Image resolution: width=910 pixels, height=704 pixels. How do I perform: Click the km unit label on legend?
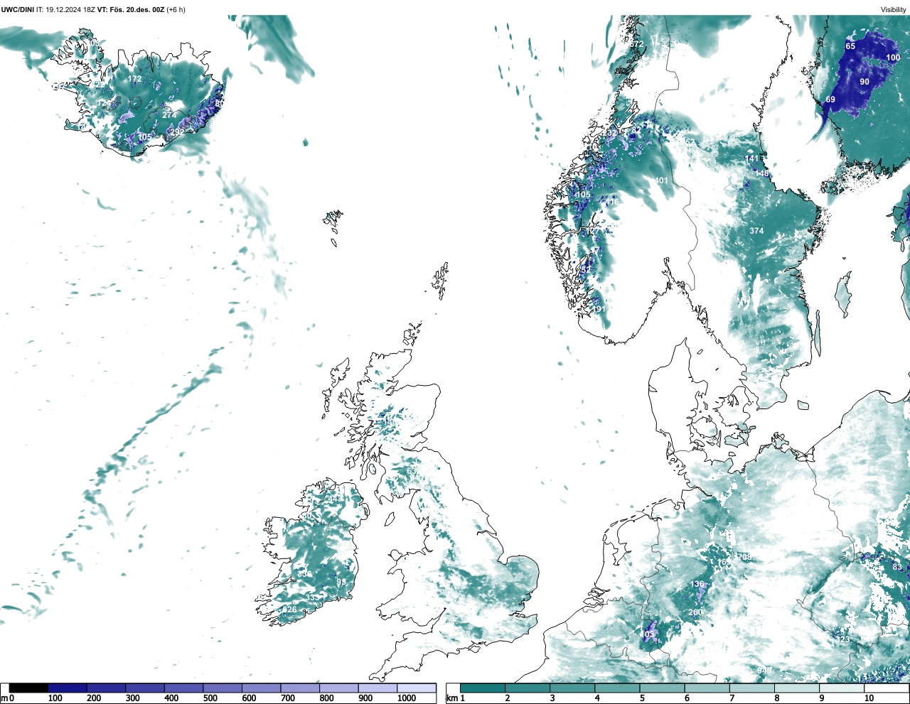click(451, 698)
